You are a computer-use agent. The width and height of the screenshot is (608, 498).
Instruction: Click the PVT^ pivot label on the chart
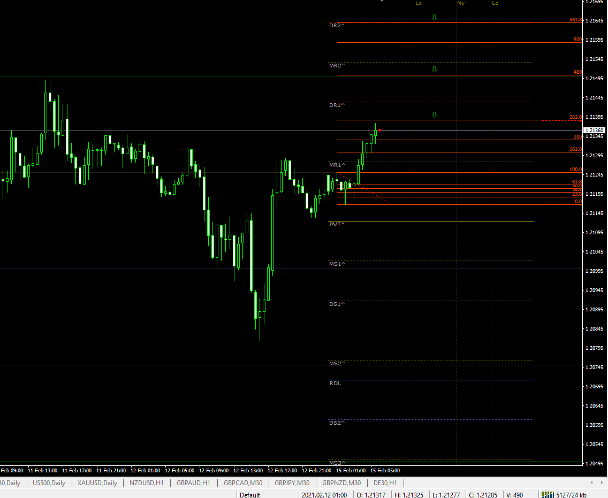pos(337,225)
